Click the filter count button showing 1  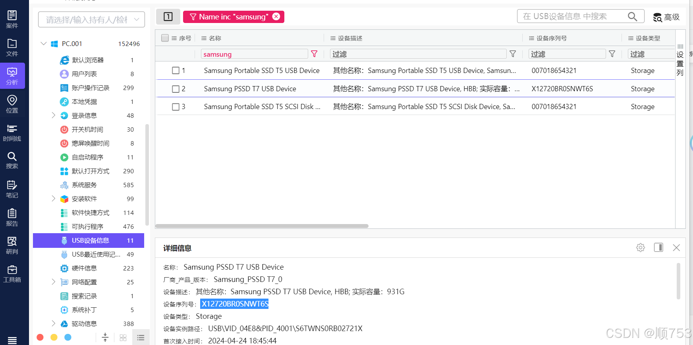pos(168,17)
